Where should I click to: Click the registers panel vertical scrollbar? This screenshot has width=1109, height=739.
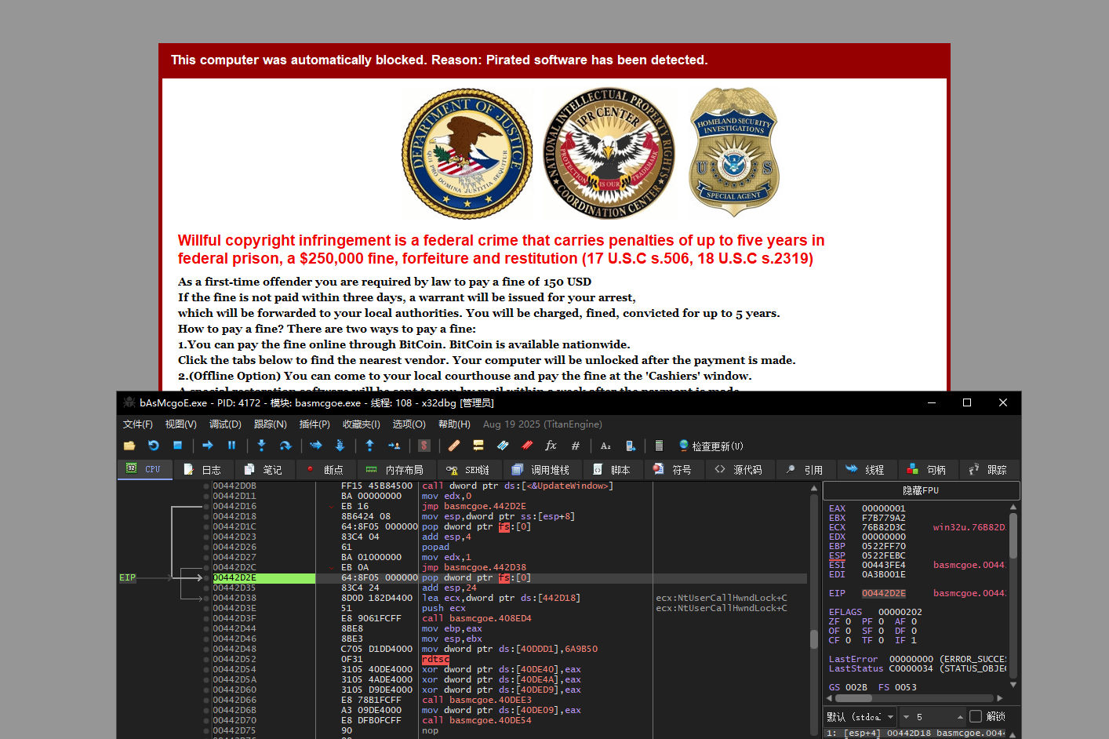pyautogui.click(x=1013, y=596)
